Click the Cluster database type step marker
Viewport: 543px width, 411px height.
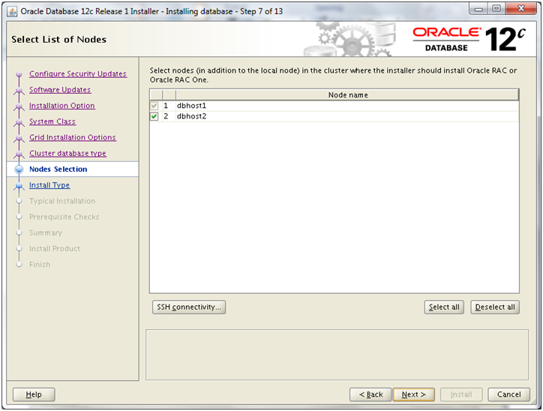pos(19,154)
